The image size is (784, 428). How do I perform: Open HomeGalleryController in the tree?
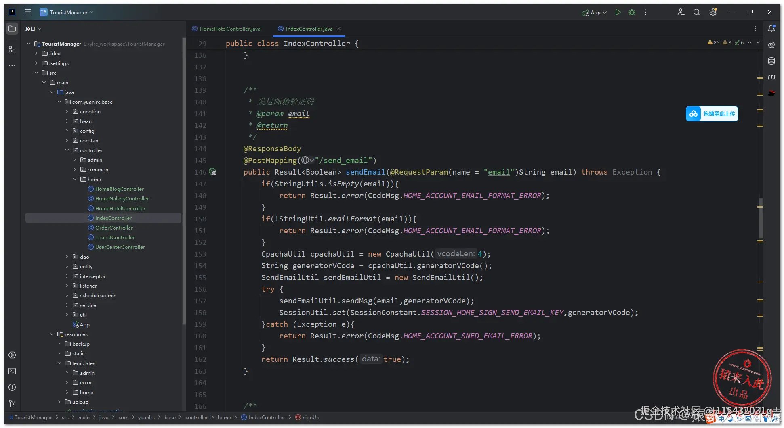click(x=119, y=198)
